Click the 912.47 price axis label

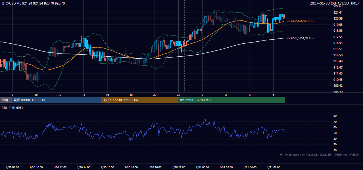click(x=338, y=67)
